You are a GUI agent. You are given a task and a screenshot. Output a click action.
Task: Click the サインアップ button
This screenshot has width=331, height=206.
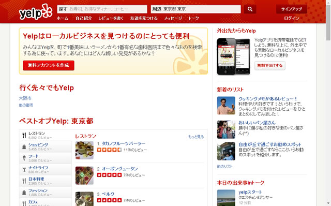292,9
